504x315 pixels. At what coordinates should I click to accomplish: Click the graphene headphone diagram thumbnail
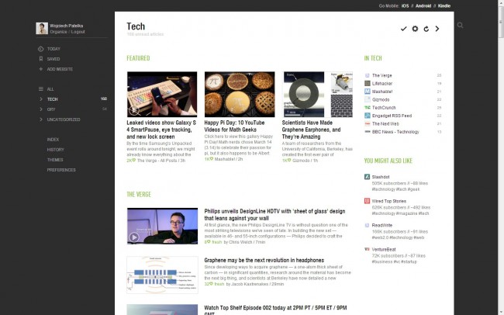point(162,275)
